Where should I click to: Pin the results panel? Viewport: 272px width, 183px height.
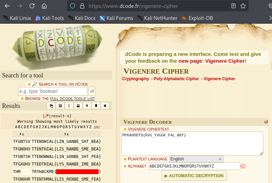[96, 106]
